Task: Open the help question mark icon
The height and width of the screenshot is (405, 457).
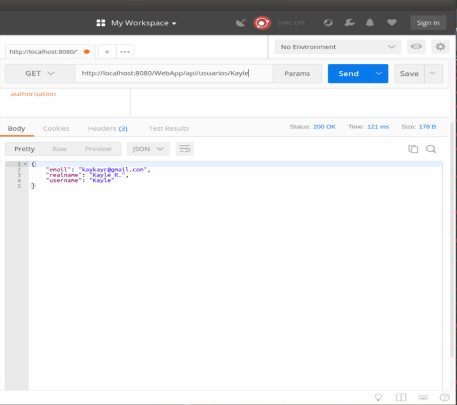Action: coord(445,397)
